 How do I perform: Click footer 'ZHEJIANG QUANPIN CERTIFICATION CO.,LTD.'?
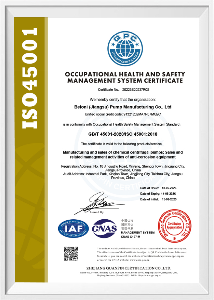pos(128,268)
